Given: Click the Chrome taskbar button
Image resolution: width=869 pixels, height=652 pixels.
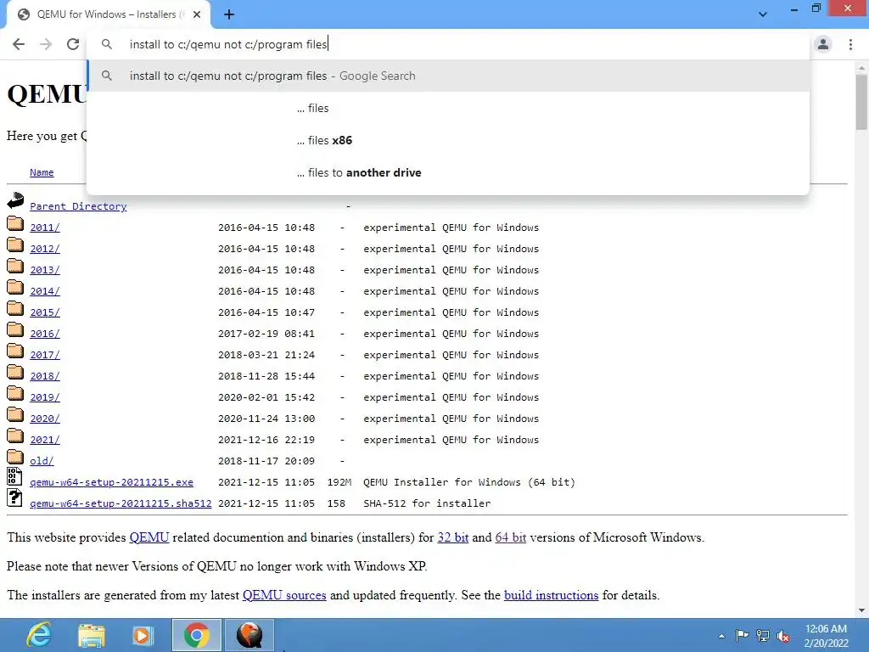Looking at the screenshot, I should pos(197,635).
